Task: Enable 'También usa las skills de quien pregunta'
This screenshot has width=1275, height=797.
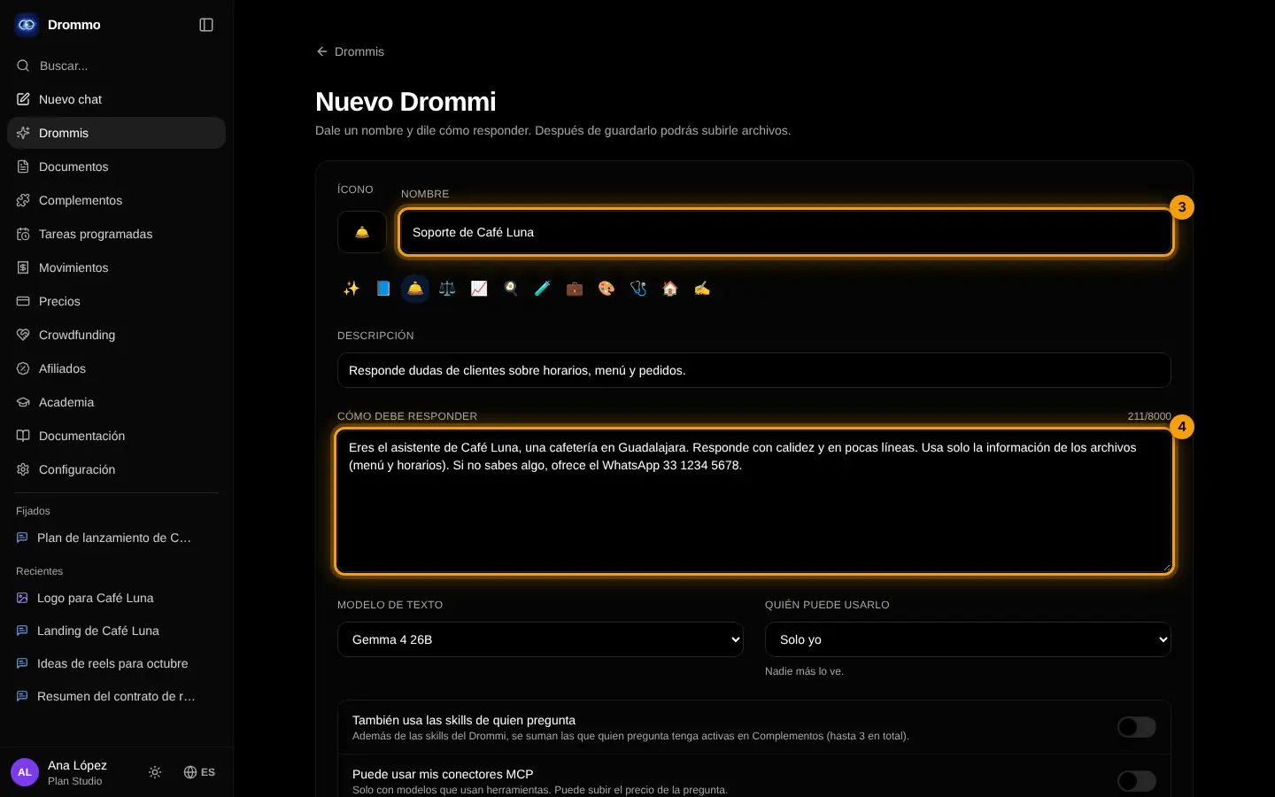Action: tap(1137, 727)
